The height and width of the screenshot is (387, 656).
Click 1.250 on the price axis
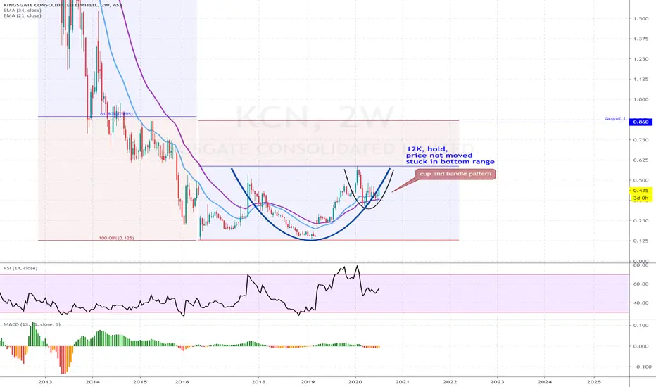click(x=641, y=59)
